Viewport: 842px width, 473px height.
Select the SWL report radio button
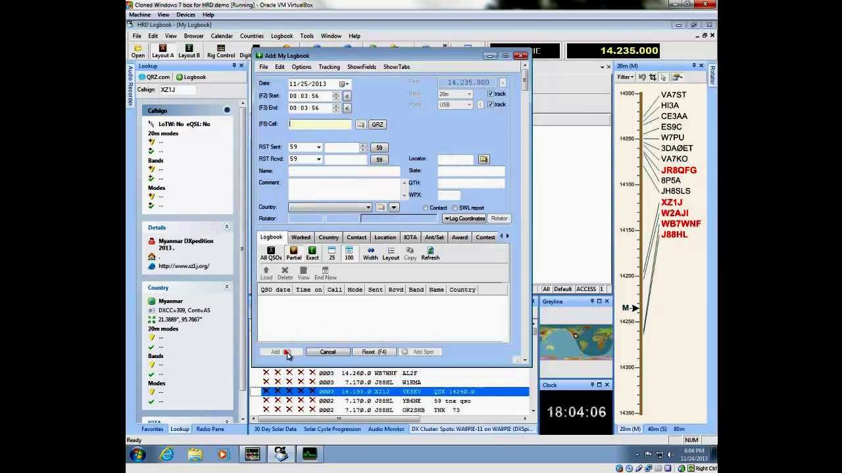(455, 208)
